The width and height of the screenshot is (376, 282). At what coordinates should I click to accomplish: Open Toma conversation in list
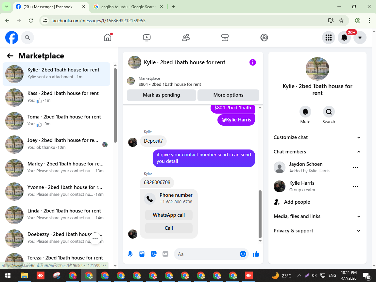pyautogui.click(x=56, y=121)
